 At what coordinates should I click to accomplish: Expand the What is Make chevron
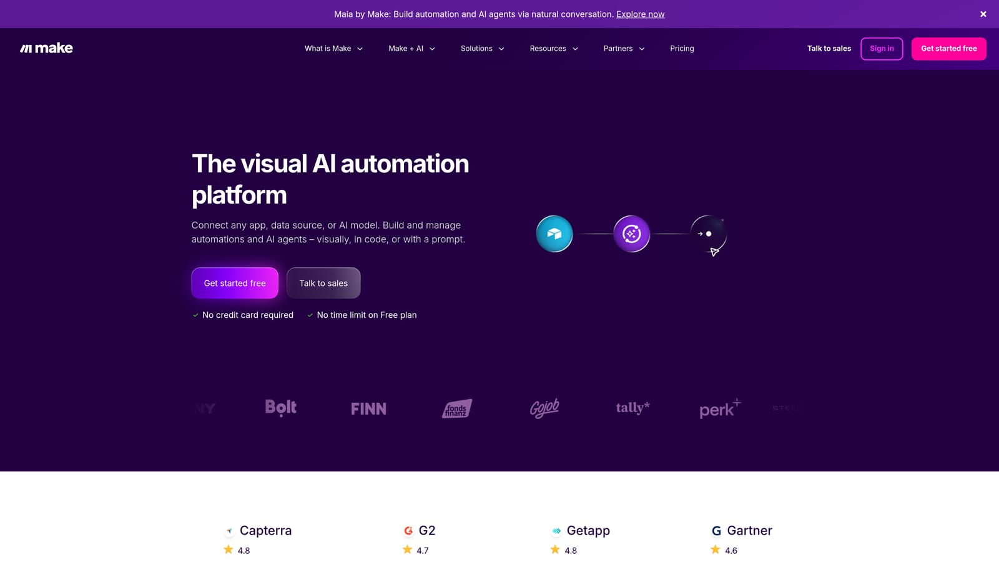click(360, 49)
